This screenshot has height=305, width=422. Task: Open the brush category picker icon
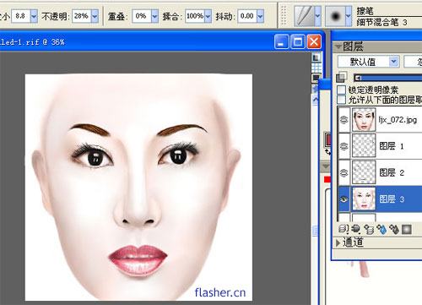tap(304, 16)
